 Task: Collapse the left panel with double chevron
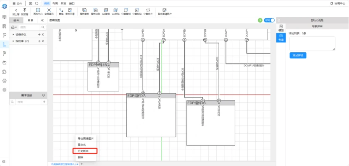[42, 20]
